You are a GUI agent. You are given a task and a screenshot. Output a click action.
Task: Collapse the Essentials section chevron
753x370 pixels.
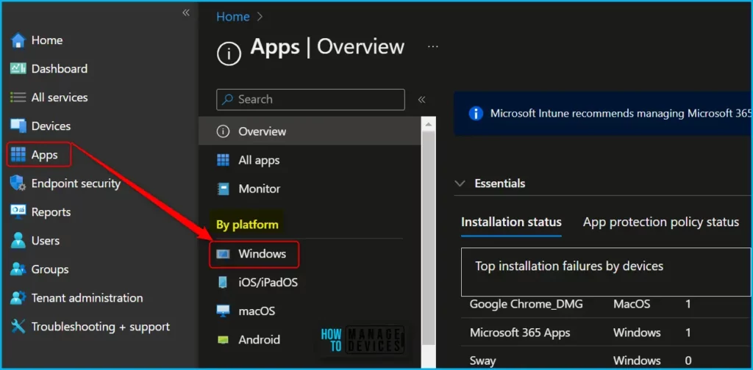(x=460, y=183)
